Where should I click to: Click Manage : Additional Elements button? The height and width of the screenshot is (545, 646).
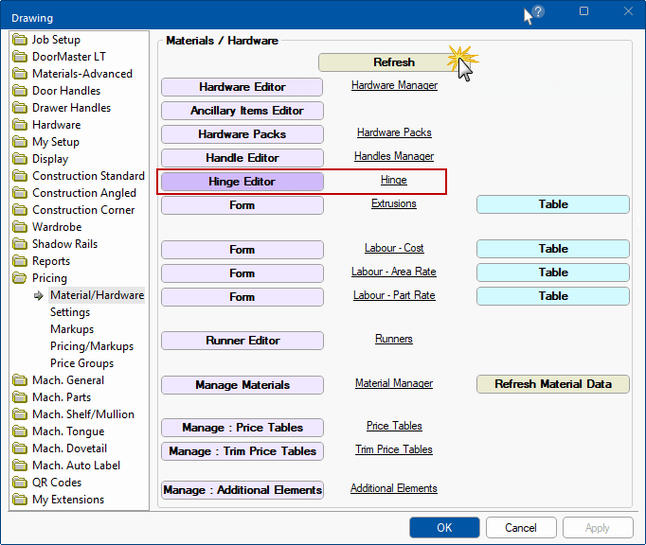[242, 490]
